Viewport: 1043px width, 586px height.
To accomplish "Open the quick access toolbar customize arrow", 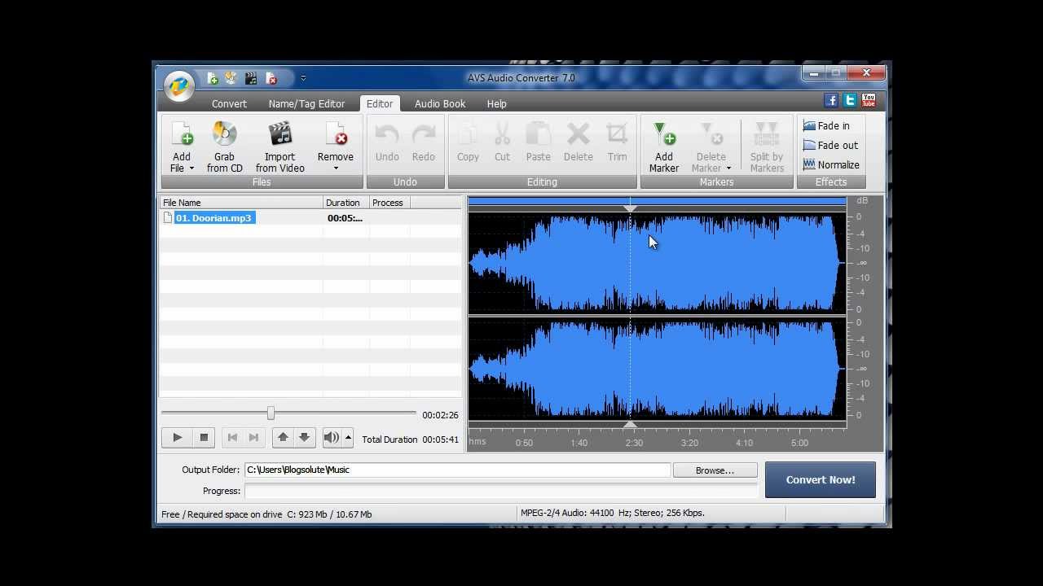I will tap(303, 79).
